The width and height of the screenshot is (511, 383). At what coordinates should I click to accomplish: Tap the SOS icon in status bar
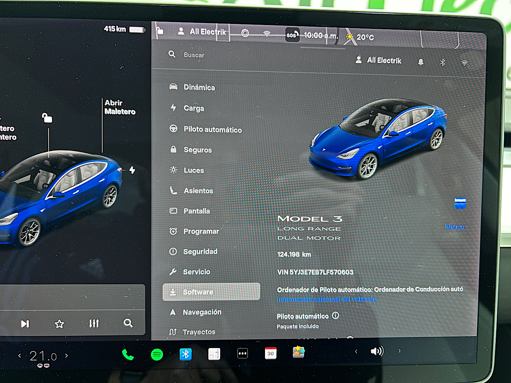(x=292, y=35)
